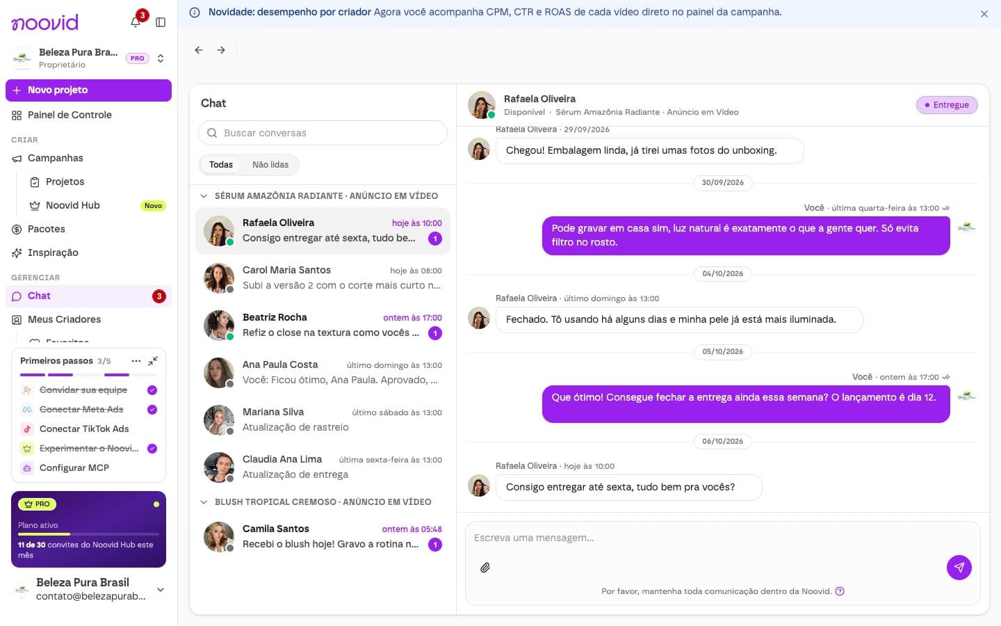The image size is (1001, 626).
Task: Open Configurar MCP step
Action: click(x=88, y=468)
